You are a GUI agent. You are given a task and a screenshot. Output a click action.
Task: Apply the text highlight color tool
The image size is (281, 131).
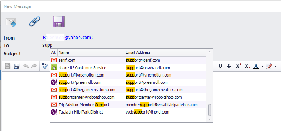pyautogui.click(x=269, y=66)
